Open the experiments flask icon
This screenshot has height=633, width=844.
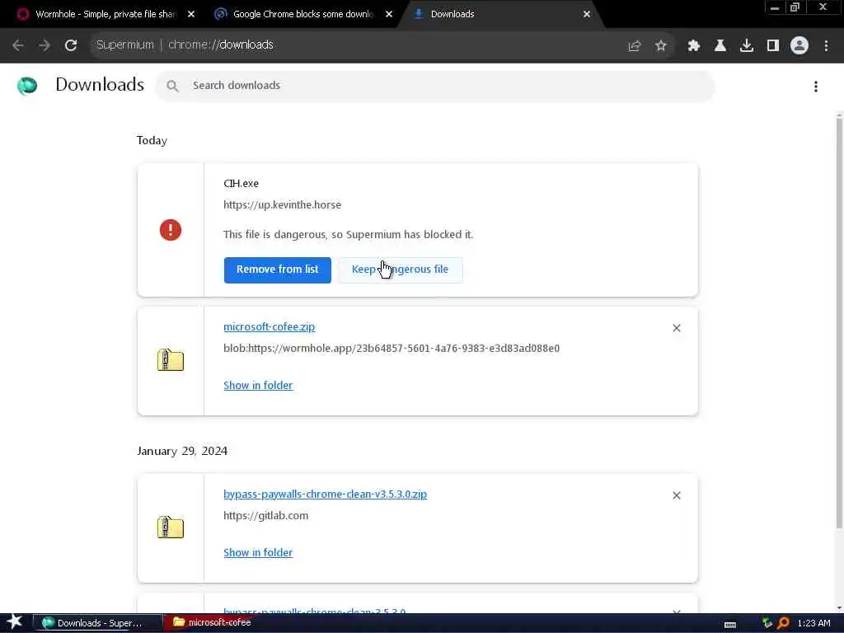click(x=720, y=46)
